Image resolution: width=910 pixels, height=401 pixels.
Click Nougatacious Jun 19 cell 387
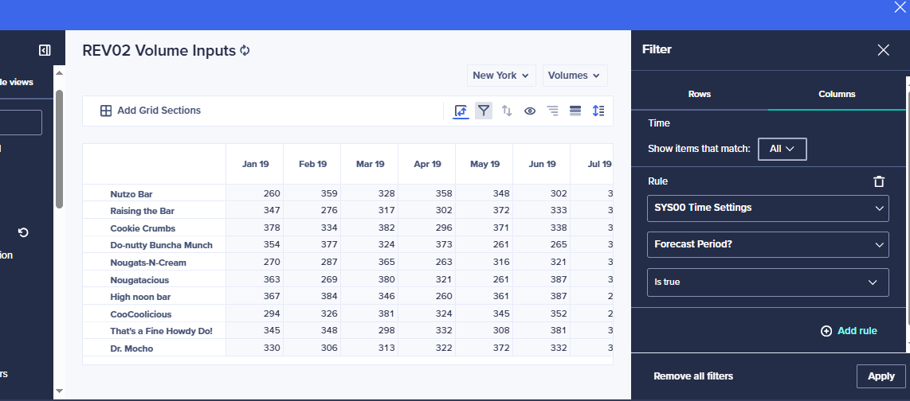pyautogui.click(x=542, y=279)
